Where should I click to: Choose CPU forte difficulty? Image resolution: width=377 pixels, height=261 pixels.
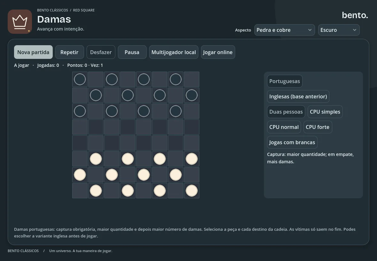[318, 127]
